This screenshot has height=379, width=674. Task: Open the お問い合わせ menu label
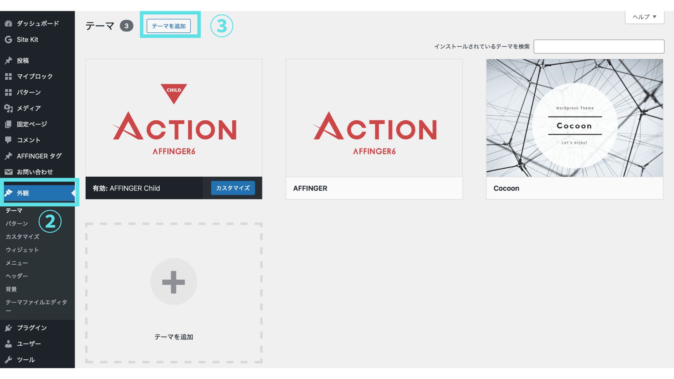pyautogui.click(x=35, y=172)
